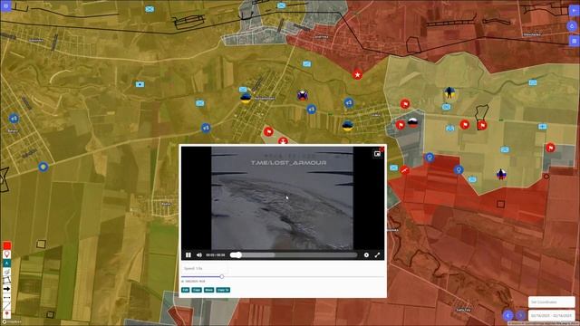Close the video popup with red X
The image size is (580, 326).
click(x=382, y=149)
